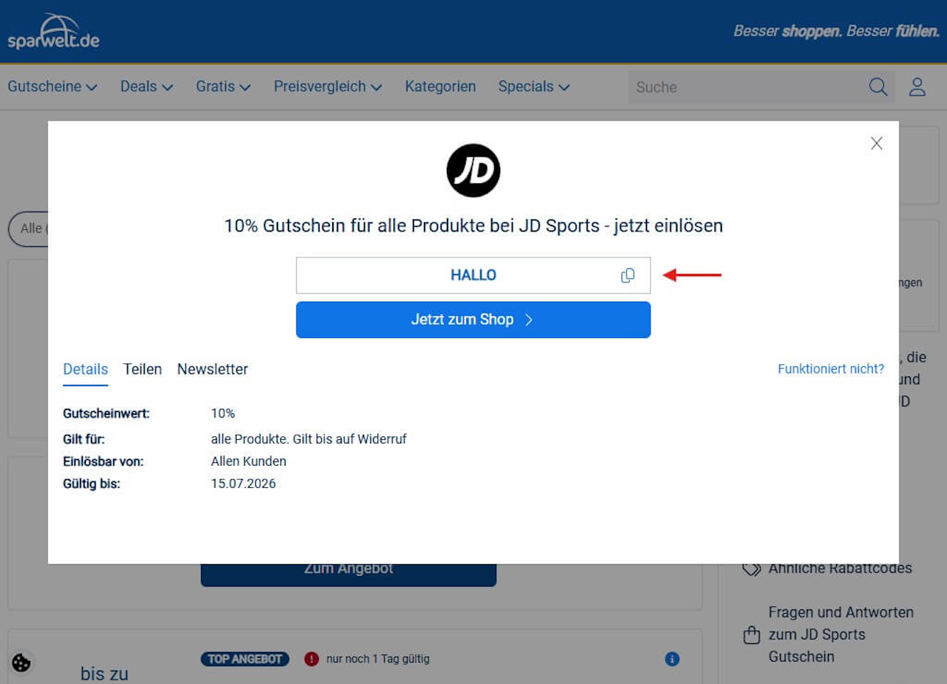Click the bis zu offer text

(104, 674)
